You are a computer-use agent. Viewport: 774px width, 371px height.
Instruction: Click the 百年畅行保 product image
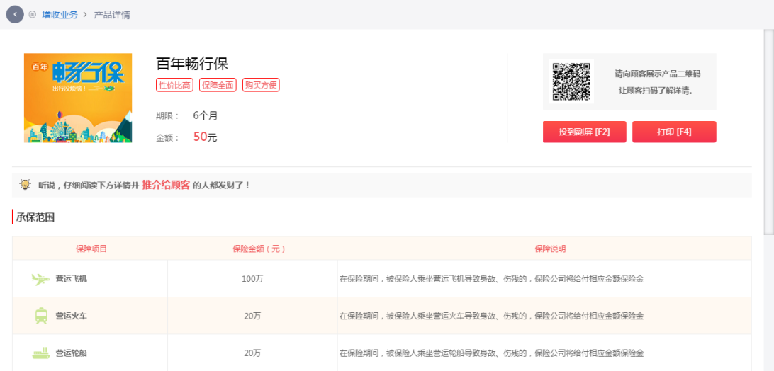pyautogui.click(x=78, y=98)
